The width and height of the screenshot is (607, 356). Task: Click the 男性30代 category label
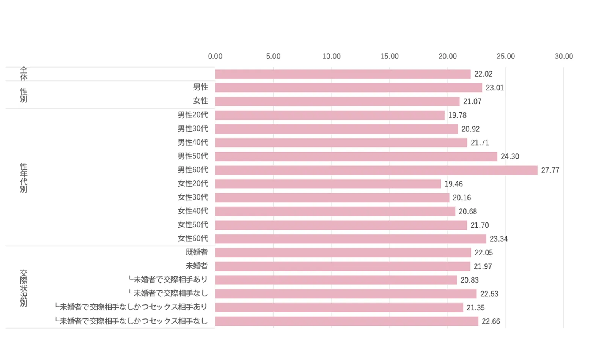pyautogui.click(x=193, y=129)
